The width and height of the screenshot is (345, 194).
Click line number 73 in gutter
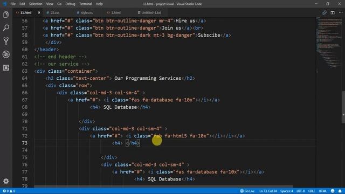point(25,143)
